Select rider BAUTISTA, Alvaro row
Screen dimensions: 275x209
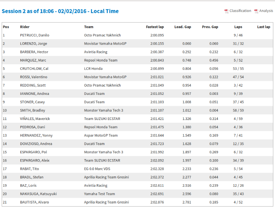137,202
